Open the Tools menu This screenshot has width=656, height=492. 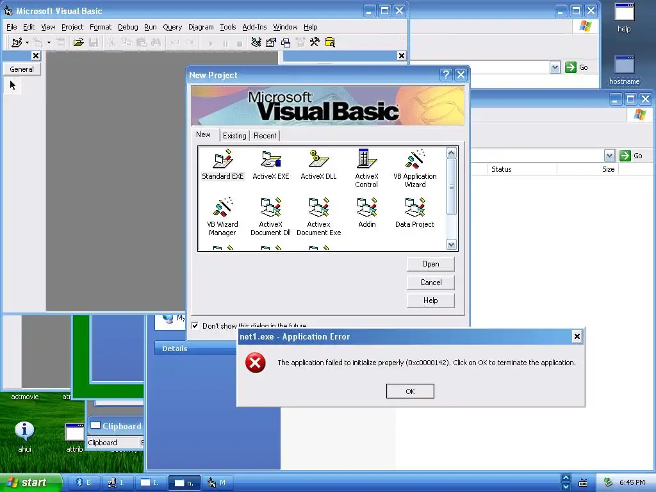point(228,27)
